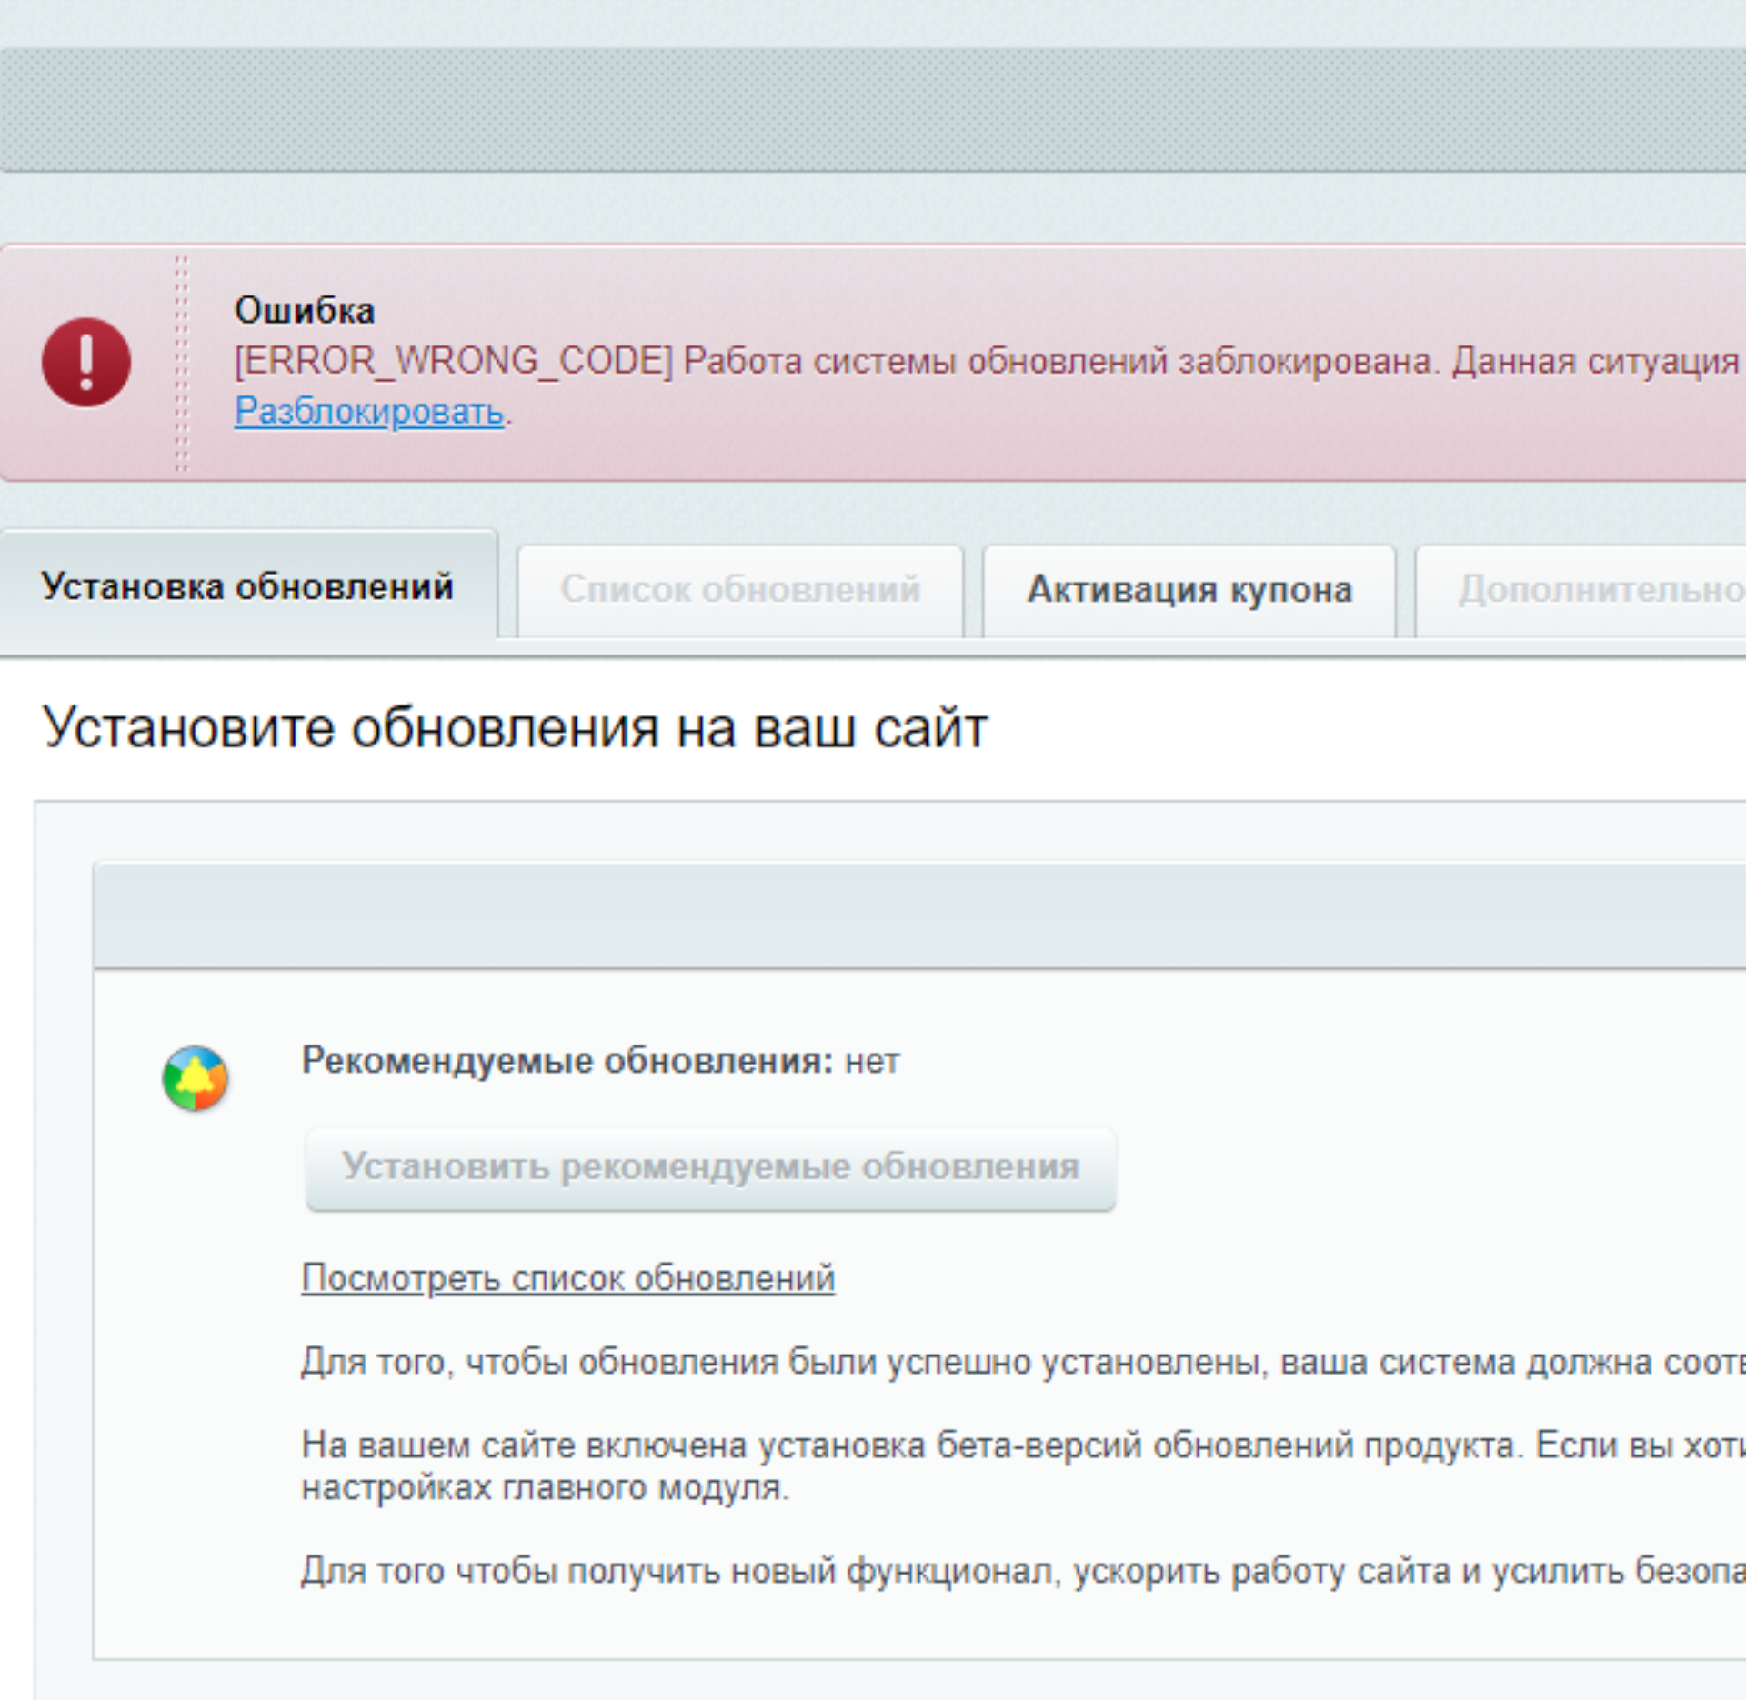Click the paragraph about новый функционал

click(1023, 1572)
